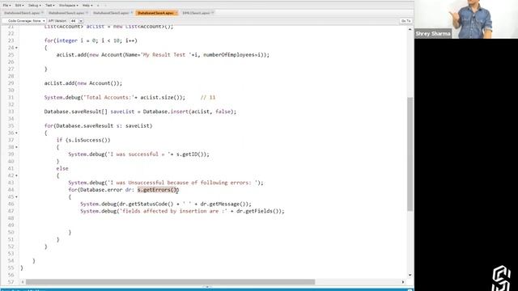This screenshot has width=518, height=291.
Task: Click line number 55 in the gutter
Action: [11, 268]
